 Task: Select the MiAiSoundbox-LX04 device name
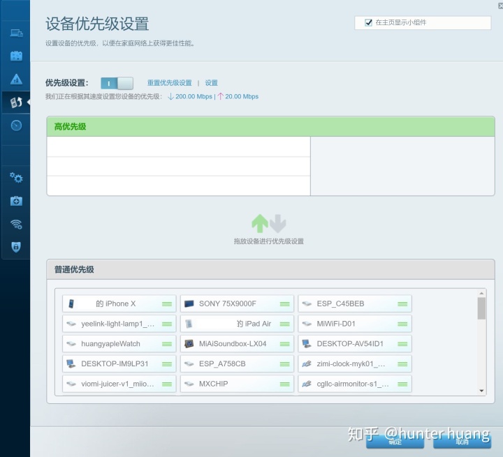[x=233, y=343]
